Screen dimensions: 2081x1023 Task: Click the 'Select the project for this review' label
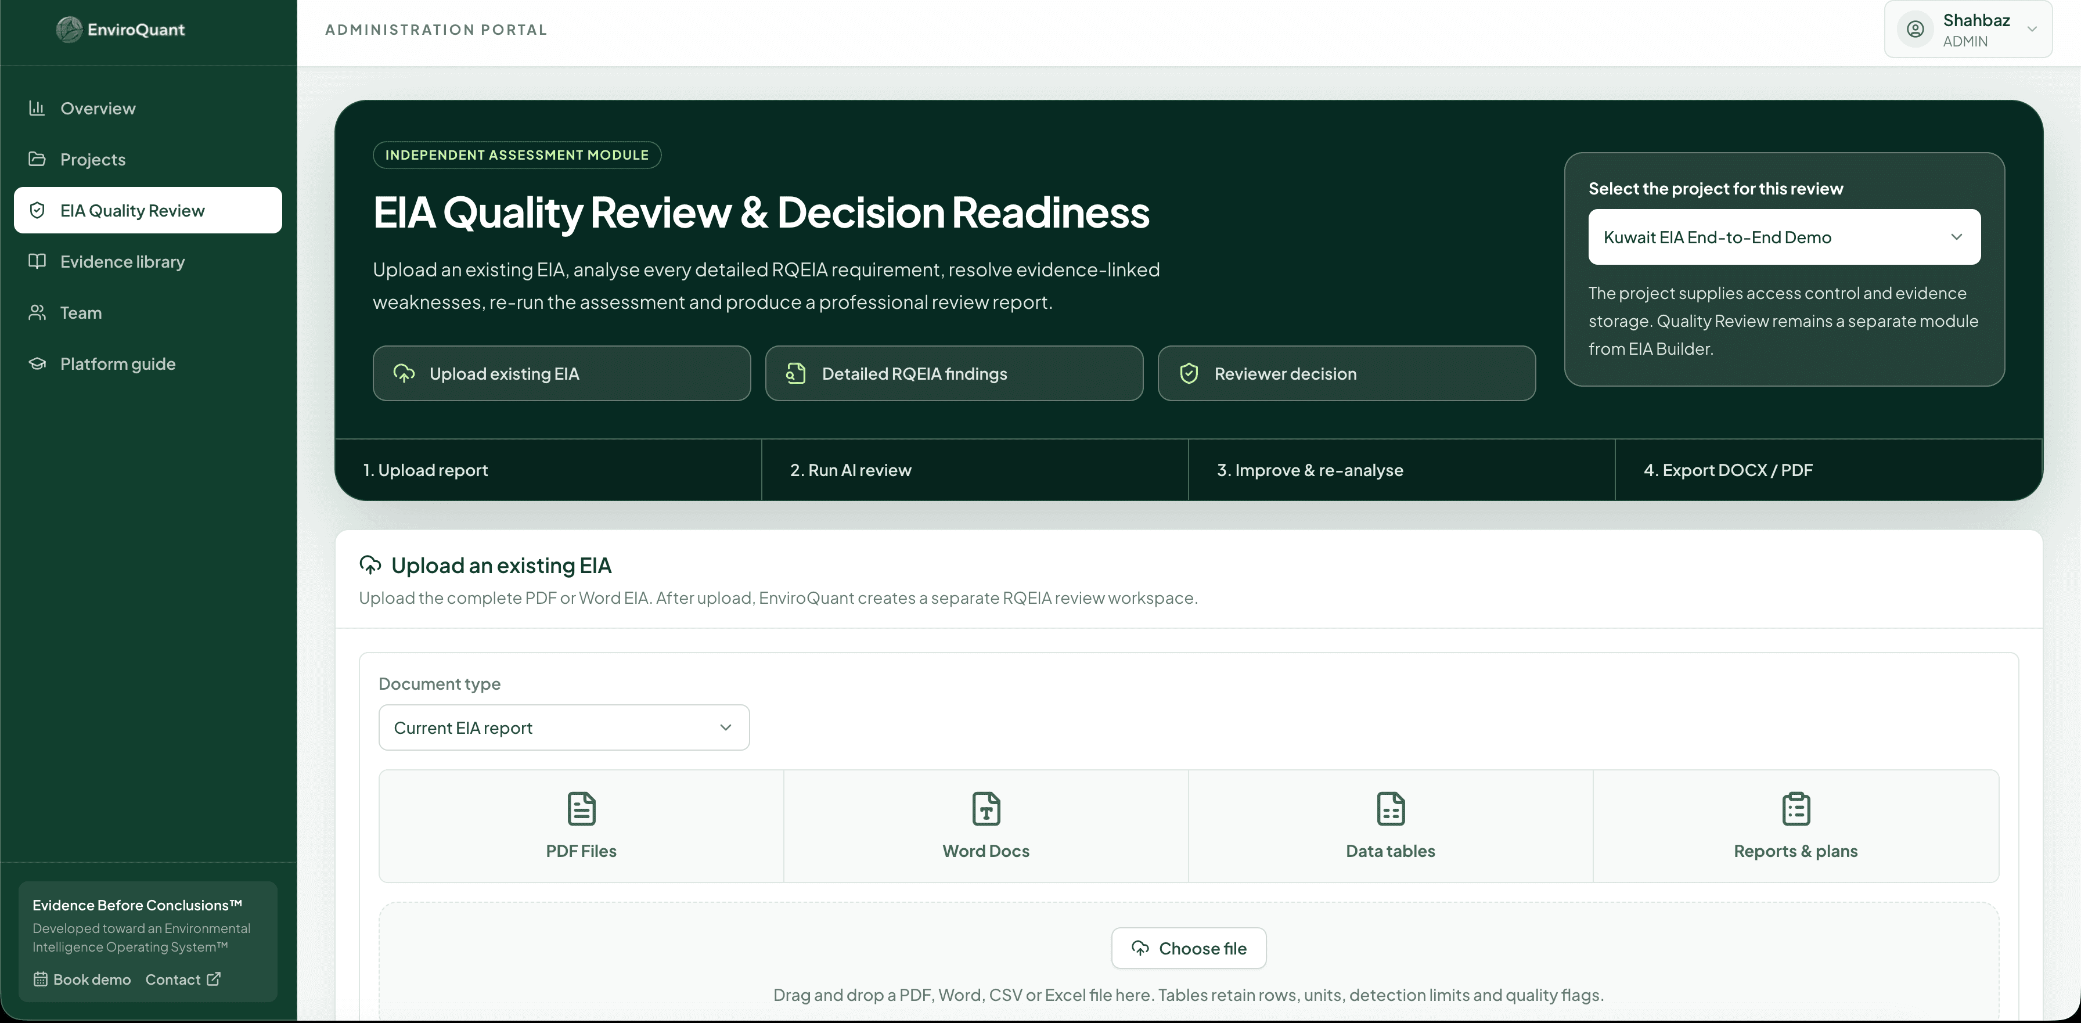tap(1716, 188)
